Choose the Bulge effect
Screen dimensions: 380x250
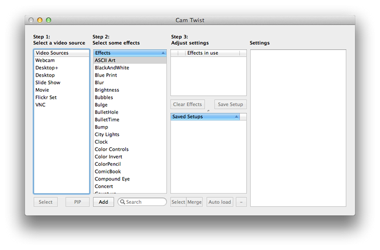[130, 105]
